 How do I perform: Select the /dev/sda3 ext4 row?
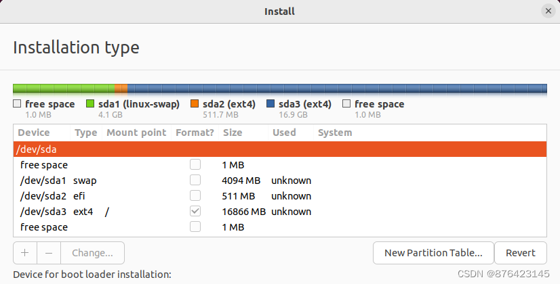280,212
